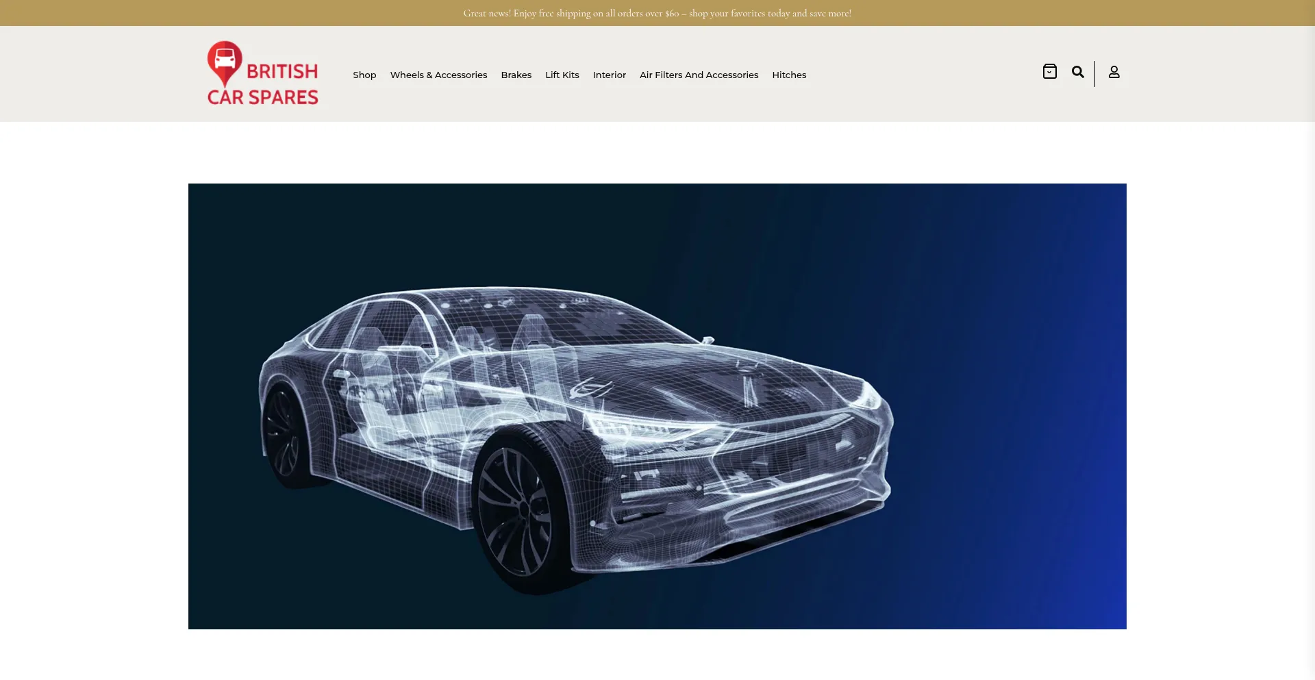Click the rear wheel of the wireframe car
This screenshot has height=680, width=1315.
[x=282, y=431]
